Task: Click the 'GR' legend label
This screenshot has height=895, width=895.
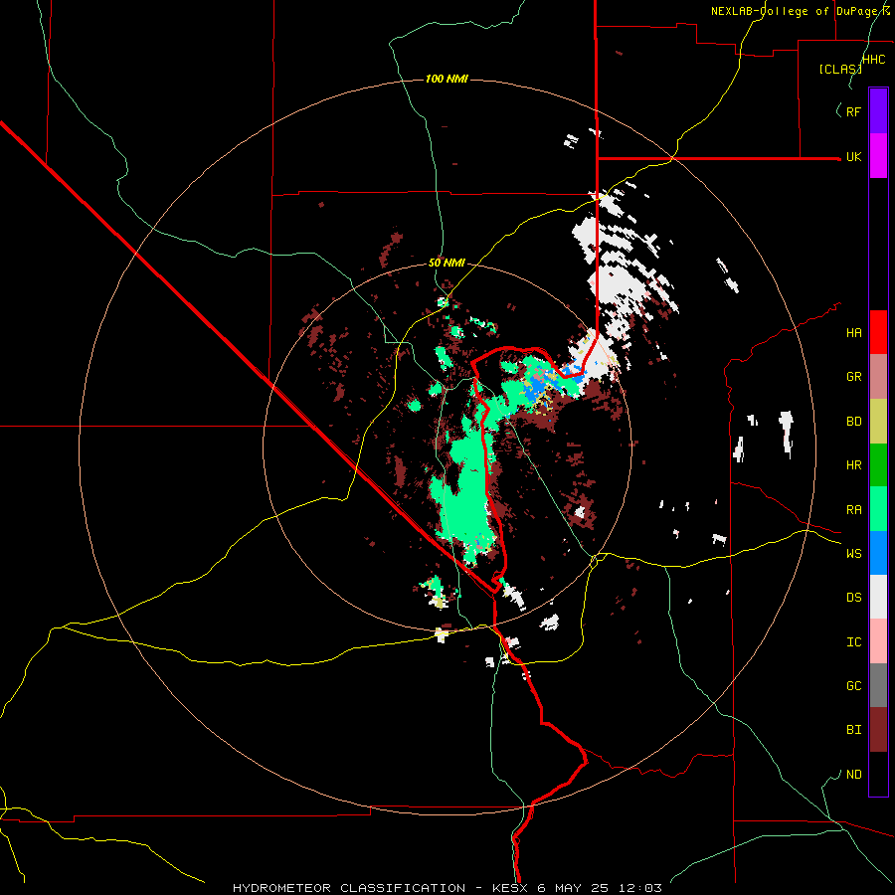Action: coord(853,377)
